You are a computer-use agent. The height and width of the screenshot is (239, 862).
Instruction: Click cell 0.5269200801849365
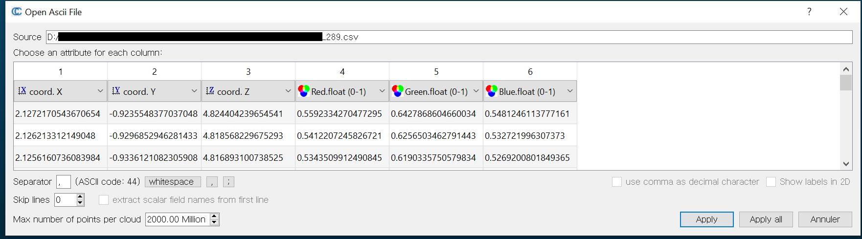point(530,157)
